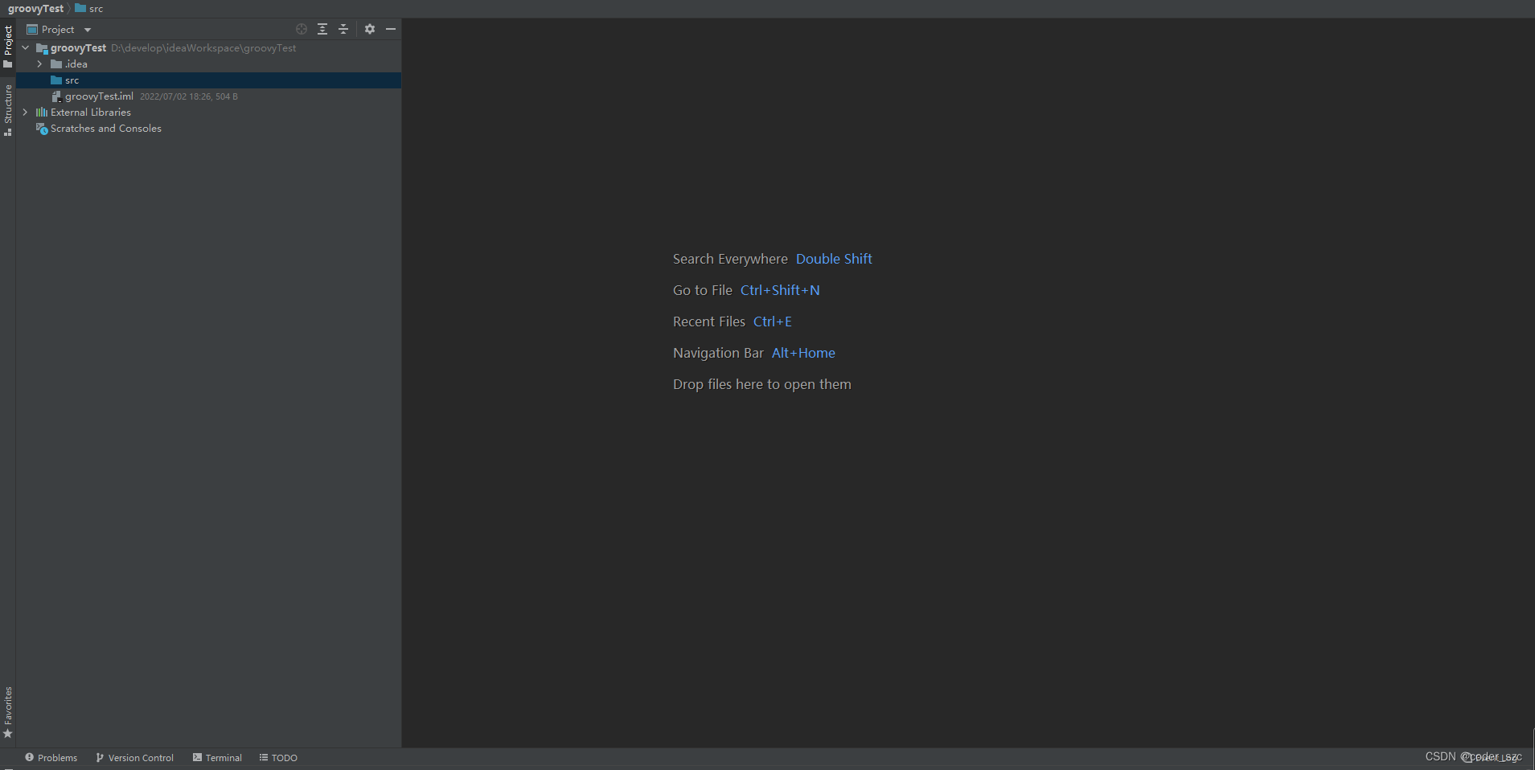Click the 'Go to File' text
This screenshot has width=1535, height=770.
click(703, 290)
